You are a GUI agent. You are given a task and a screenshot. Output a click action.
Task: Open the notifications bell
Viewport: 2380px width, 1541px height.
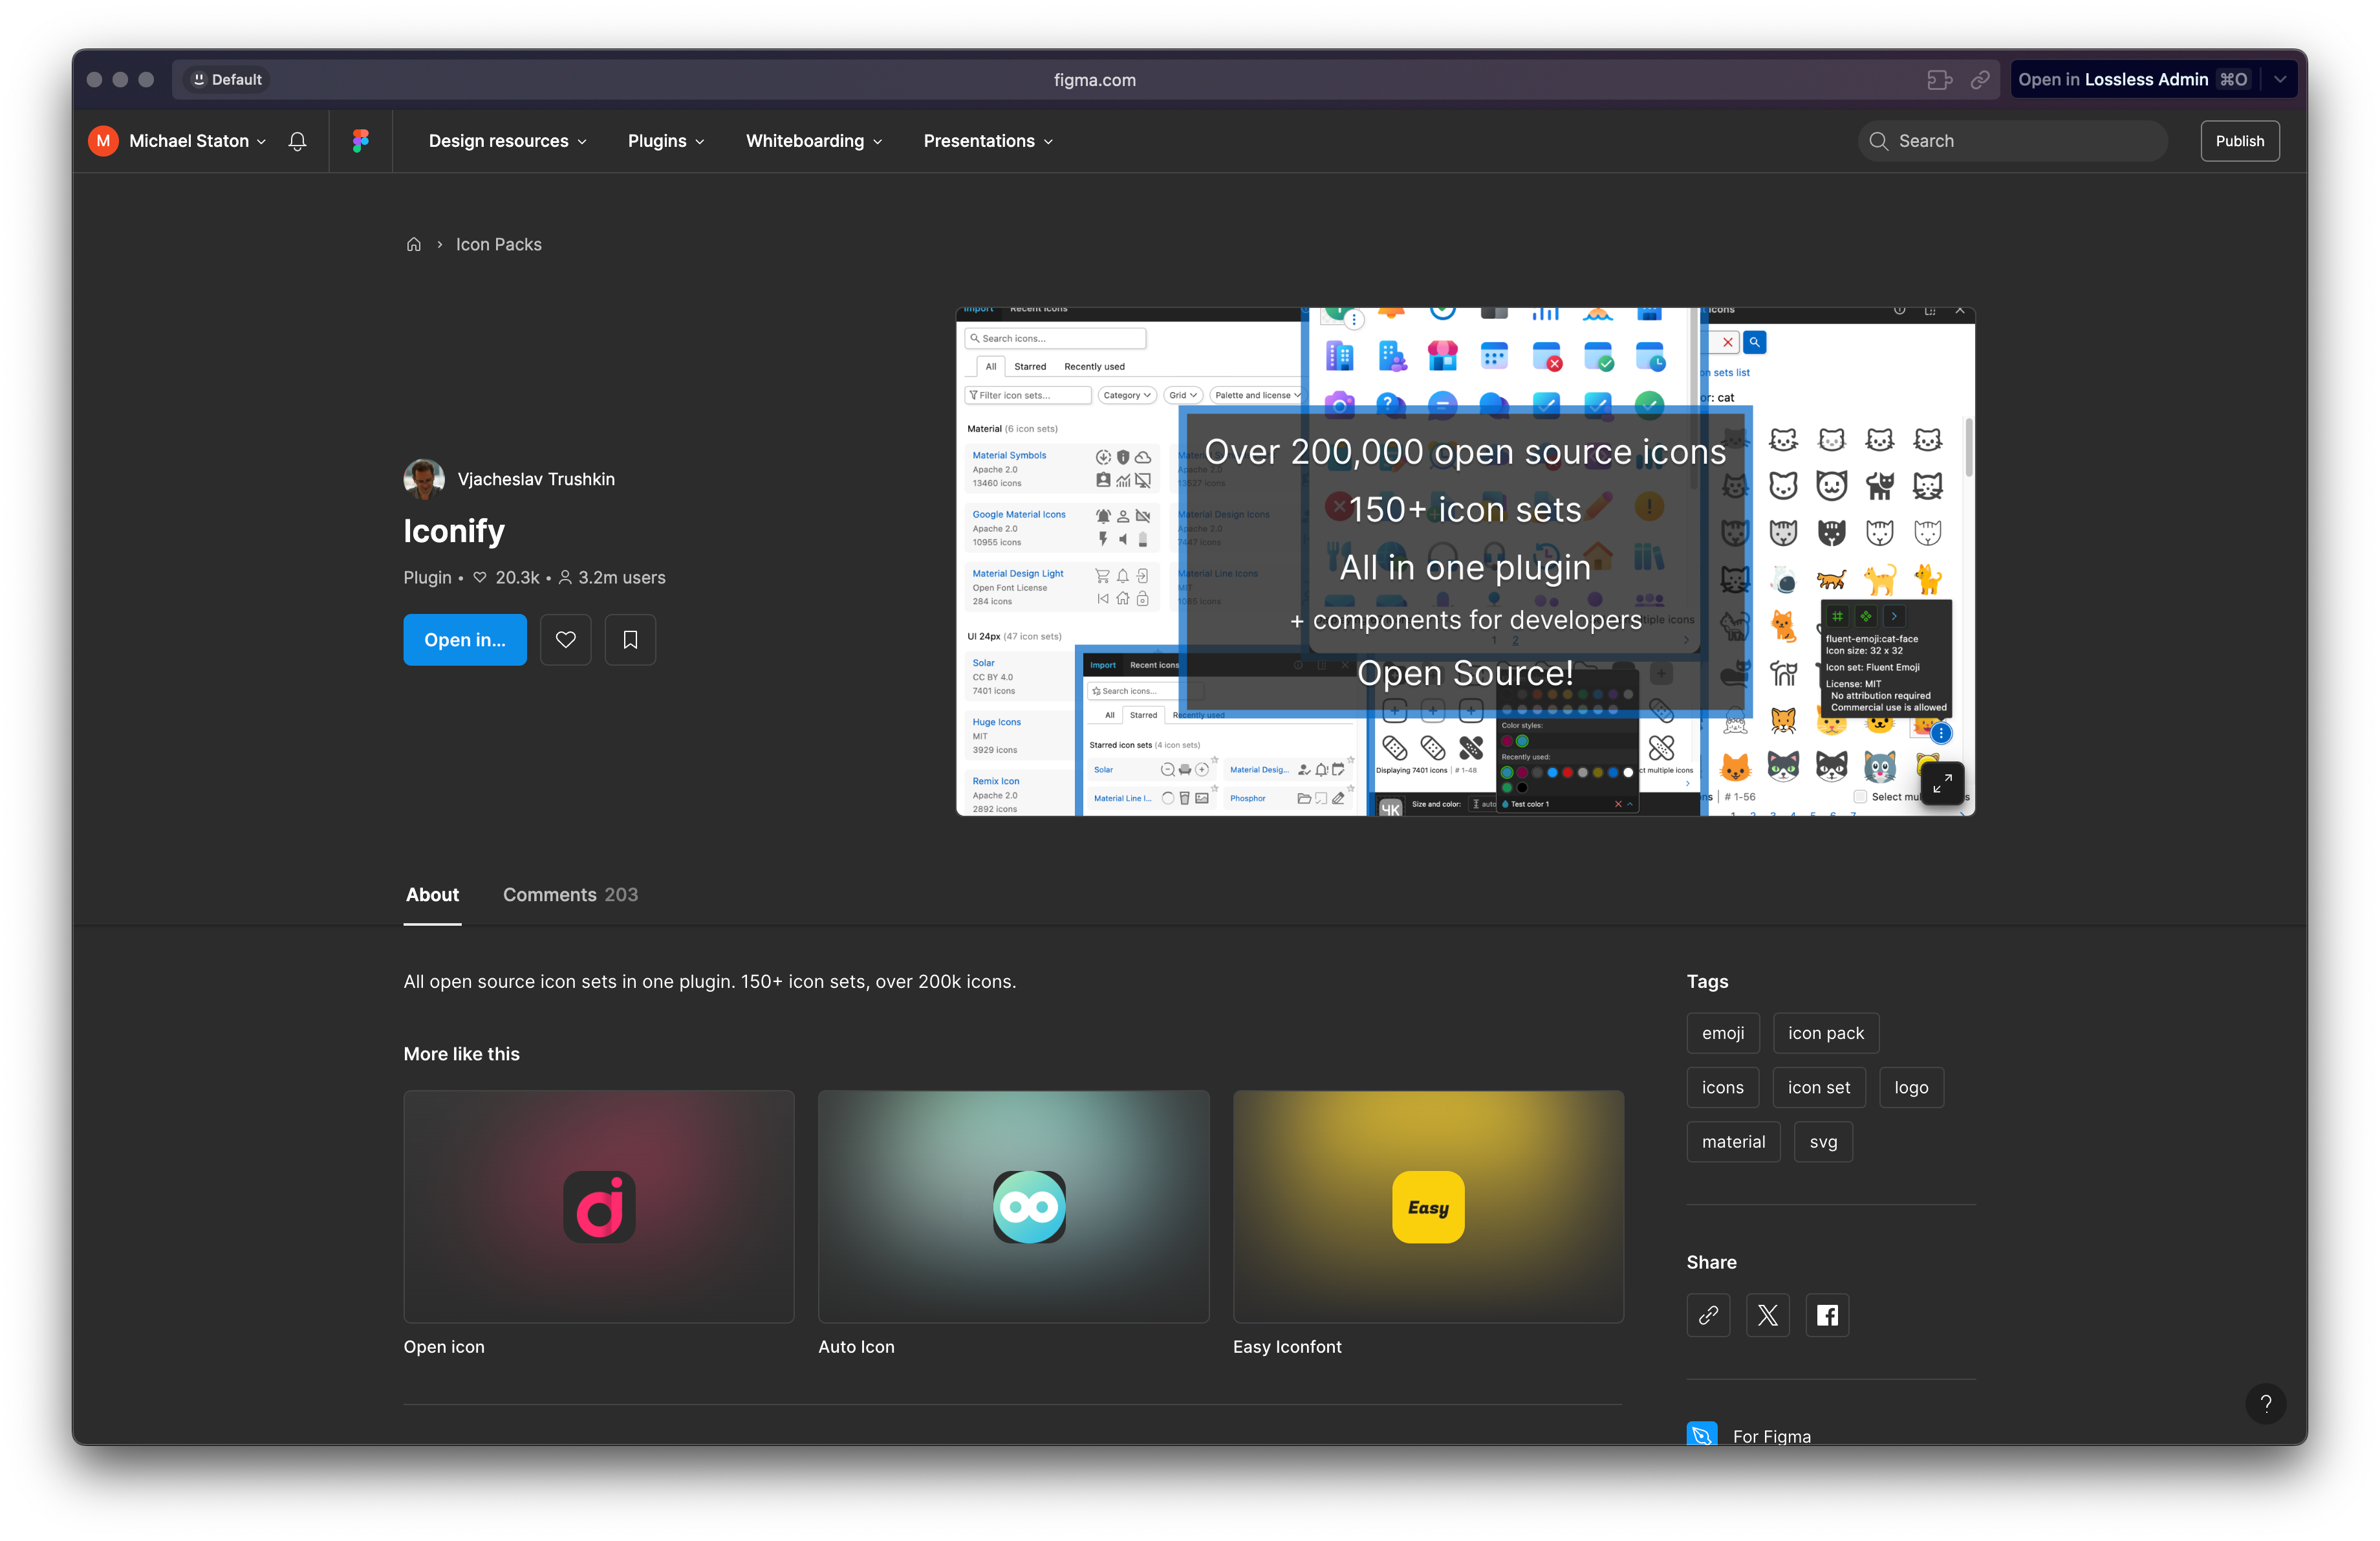point(297,141)
